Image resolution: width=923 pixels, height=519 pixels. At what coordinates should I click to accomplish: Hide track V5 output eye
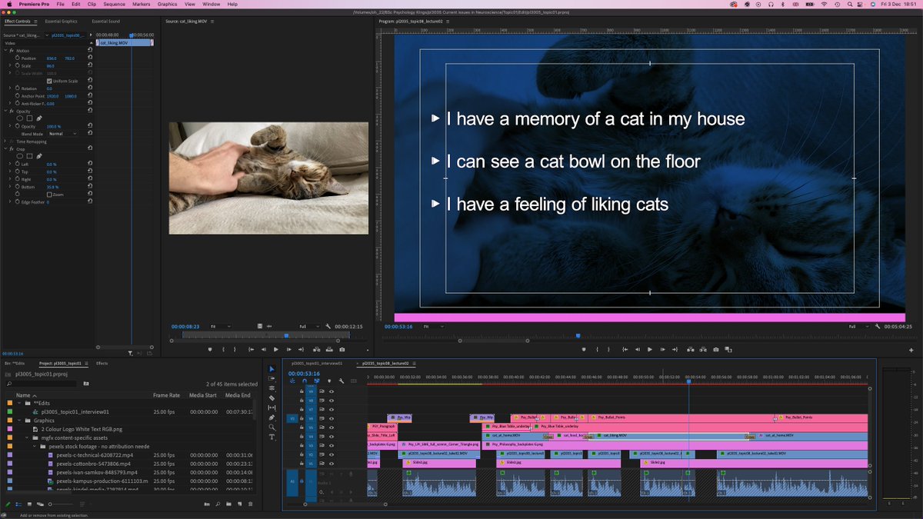tap(332, 427)
